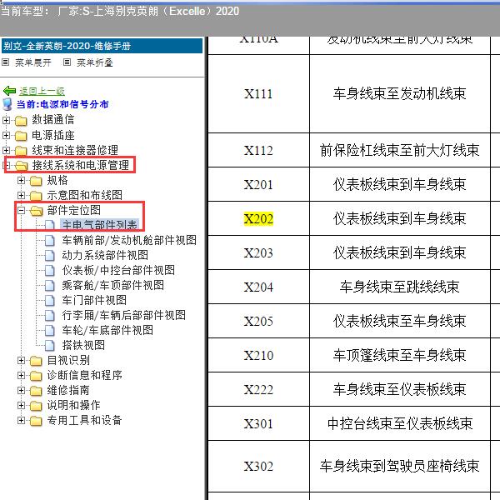Open 车门部件视图 page

click(x=94, y=300)
